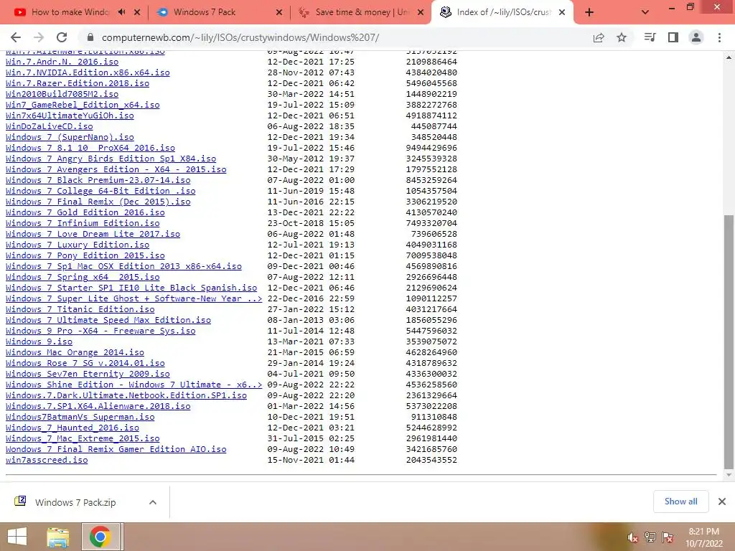Download Win7x64UltimateYuGiOh.iso
This screenshot has height=551, width=735.
pos(70,116)
